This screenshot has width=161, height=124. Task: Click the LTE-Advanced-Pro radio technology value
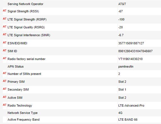[x=131, y=105]
